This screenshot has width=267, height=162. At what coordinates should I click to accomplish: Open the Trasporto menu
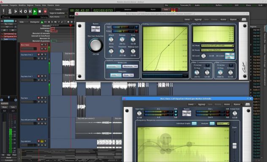click(13, 5)
